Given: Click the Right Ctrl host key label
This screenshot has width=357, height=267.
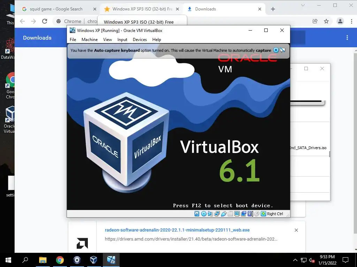Looking at the screenshot, I should pos(275,214).
